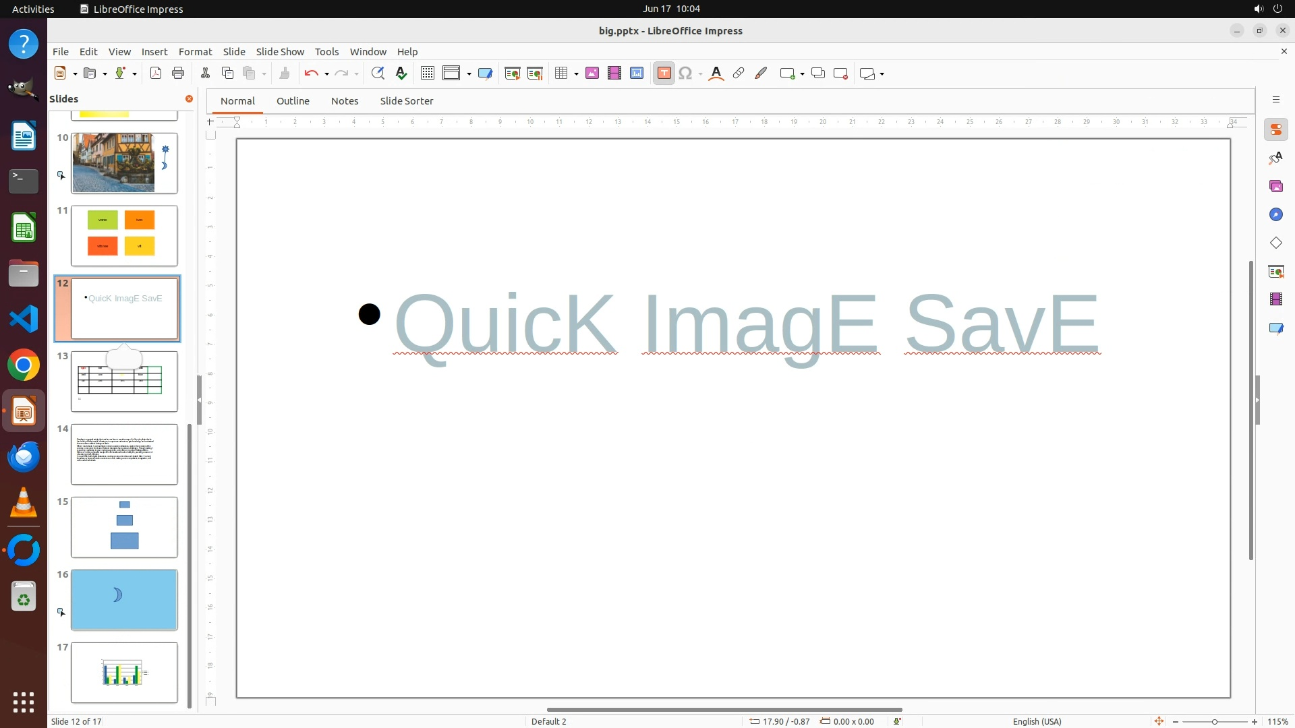
Task: Open the Slide Show menu
Action: [280, 52]
